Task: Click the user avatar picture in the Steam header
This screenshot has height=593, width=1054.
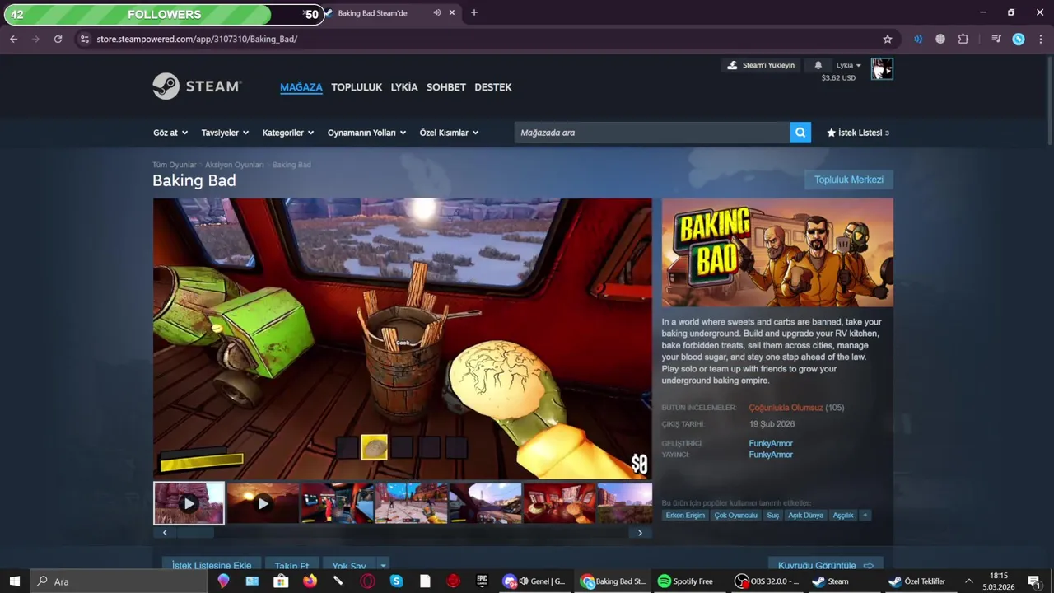Action: coord(882,69)
